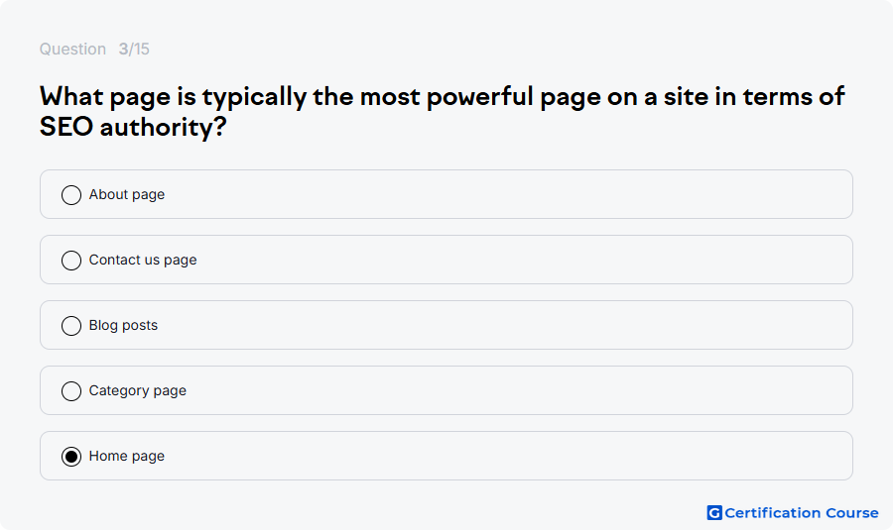Click the 'Category page' answer label text

click(137, 390)
